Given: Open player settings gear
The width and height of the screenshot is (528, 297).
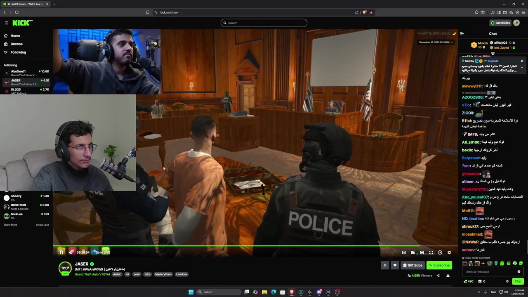Looking at the screenshot, I should point(449,252).
